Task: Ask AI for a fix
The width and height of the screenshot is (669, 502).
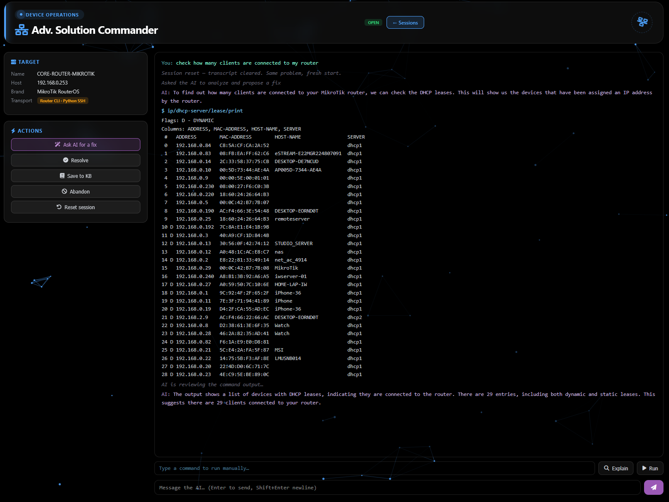Action: (76, 145)
